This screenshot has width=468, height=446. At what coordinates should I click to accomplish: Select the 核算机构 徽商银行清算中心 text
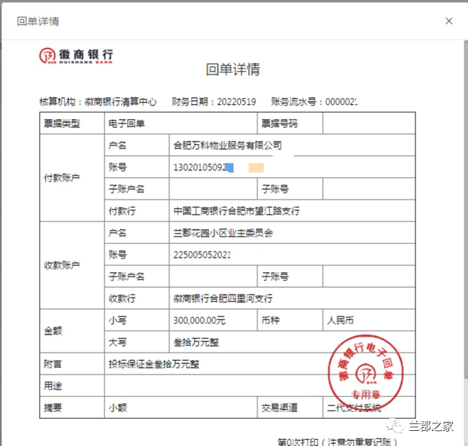pyautogui.click(x=98, y=102)
